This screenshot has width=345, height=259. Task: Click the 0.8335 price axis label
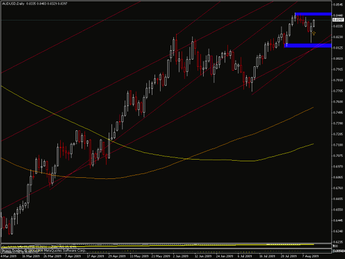[x=338, y=26]
